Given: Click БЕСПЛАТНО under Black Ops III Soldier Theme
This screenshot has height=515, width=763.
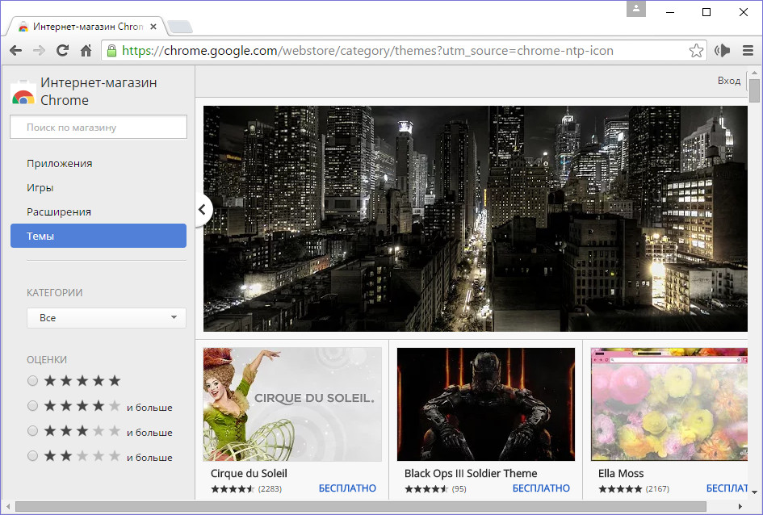Looking at the screenshot, I should 541,488.
